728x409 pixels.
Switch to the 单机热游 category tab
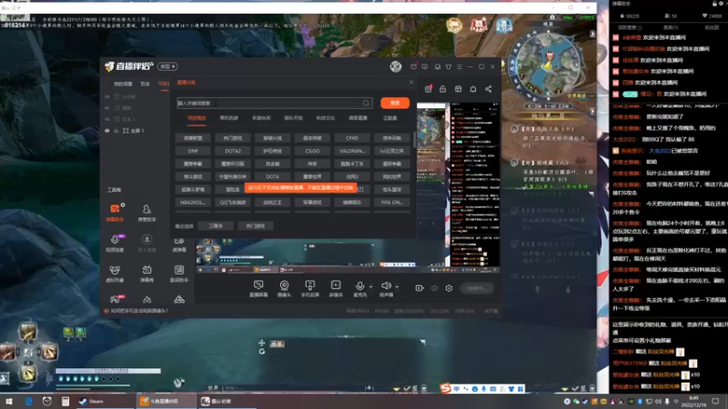click(x=229, y=118)
